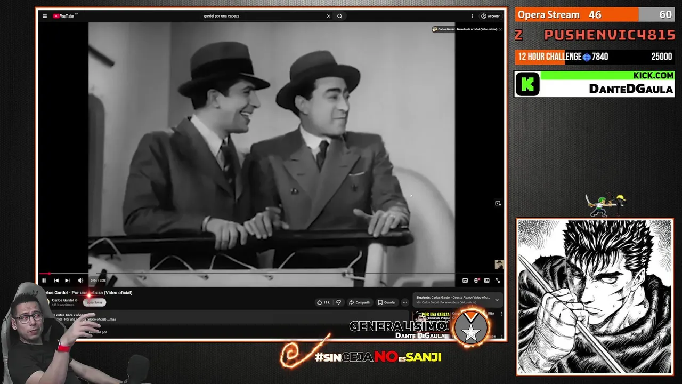
Task: Open more actions ellipsis next to Guardar
Action: tap(405, 302)
